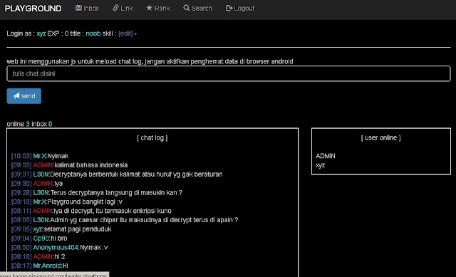The width and height of the screenshot is (456, 277).
Task: Click message 'selamat pagi penduduk'
Action: pyautogui.click(x=78, y=229)
